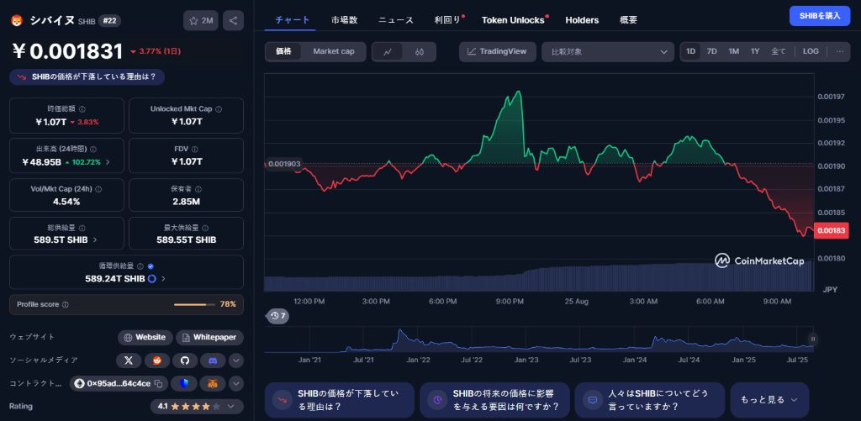Set chart range to 1Y
The image size is (861, 421).
(x=755, y=51)
